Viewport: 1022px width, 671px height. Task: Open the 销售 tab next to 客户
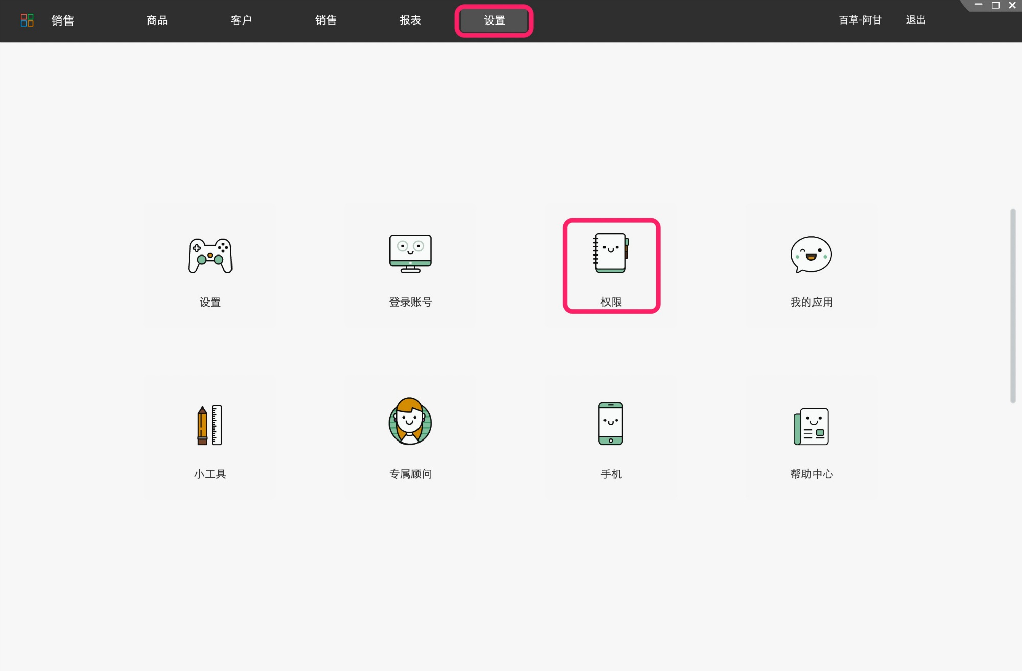[x=326, y=20]
